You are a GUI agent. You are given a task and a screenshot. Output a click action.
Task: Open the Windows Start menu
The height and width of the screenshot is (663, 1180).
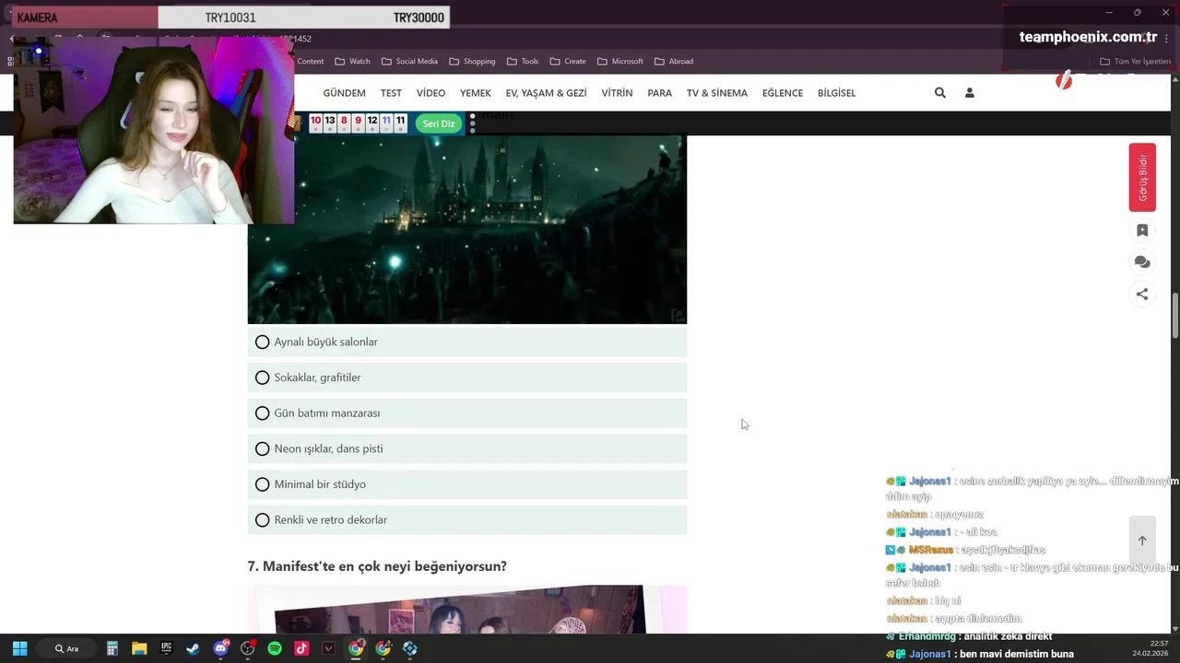[19, 648]
